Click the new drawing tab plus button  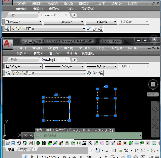click(74, 60)
